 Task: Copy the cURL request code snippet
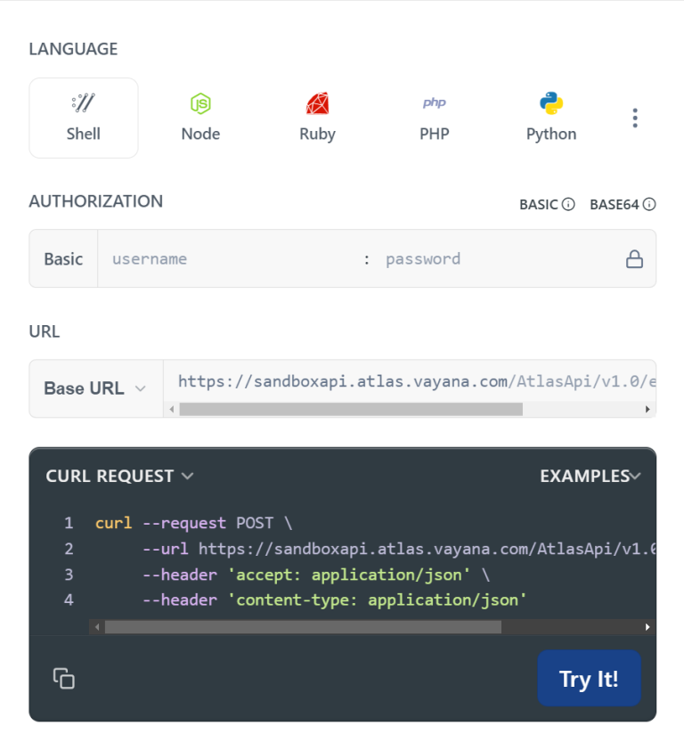[63, 678]
